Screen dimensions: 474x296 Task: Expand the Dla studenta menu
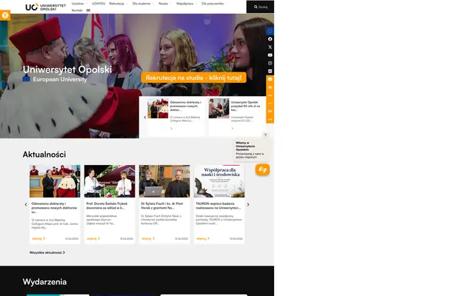143,4
